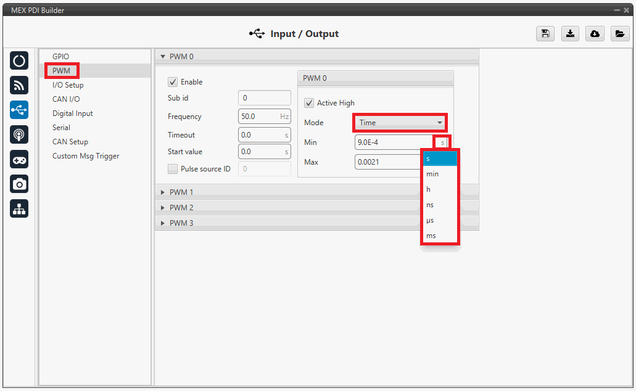
Task: Uncheck the Active High checkbox
Action: (309, 103)
